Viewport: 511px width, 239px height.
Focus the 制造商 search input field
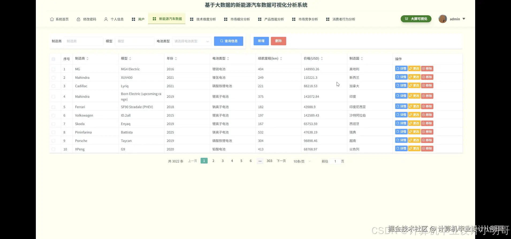click(x=83, y=41)
